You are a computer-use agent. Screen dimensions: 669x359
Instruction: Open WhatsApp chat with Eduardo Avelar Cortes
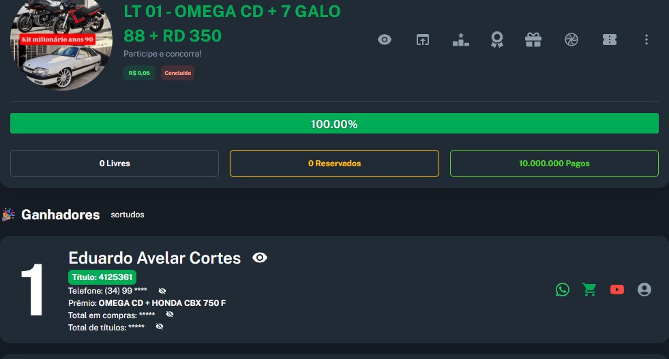point(563,290)
